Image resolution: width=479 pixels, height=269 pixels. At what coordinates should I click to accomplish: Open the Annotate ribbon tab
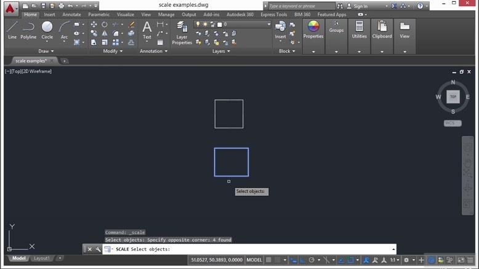[72, 14]
